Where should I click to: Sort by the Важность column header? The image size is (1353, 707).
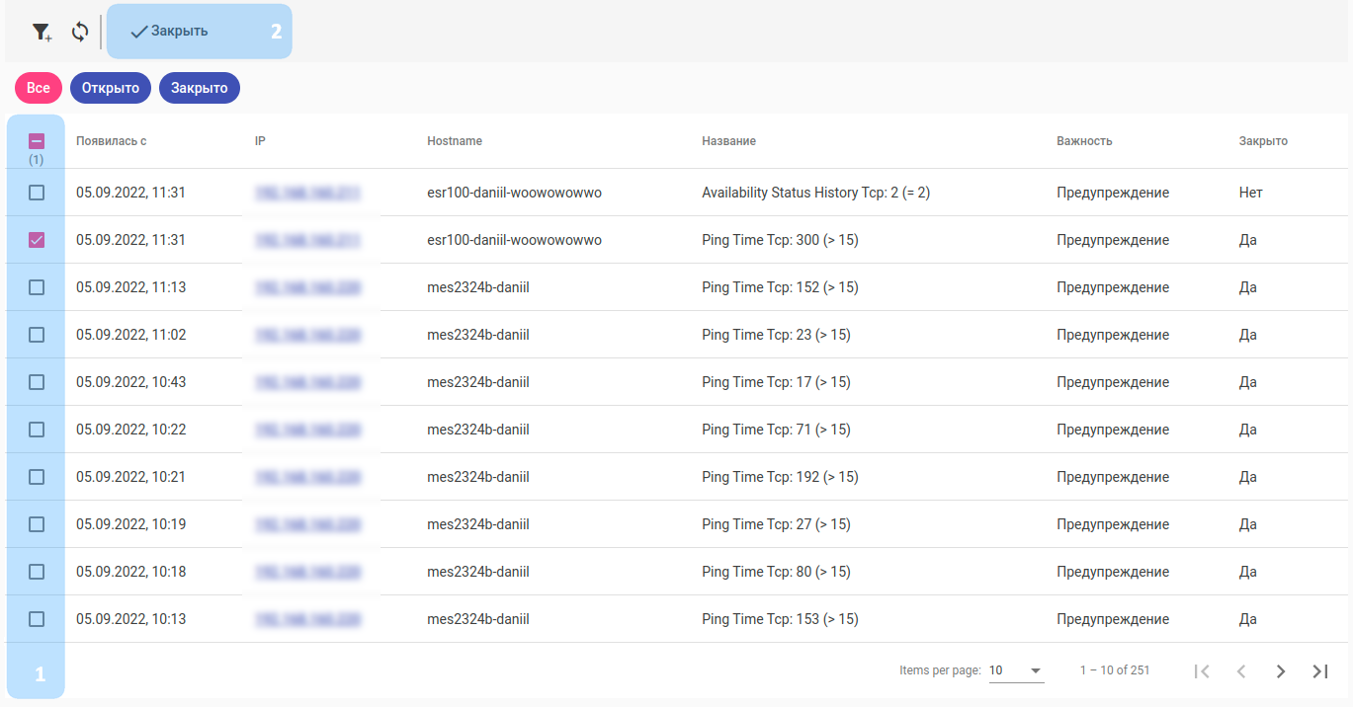tap(1084, 141)
